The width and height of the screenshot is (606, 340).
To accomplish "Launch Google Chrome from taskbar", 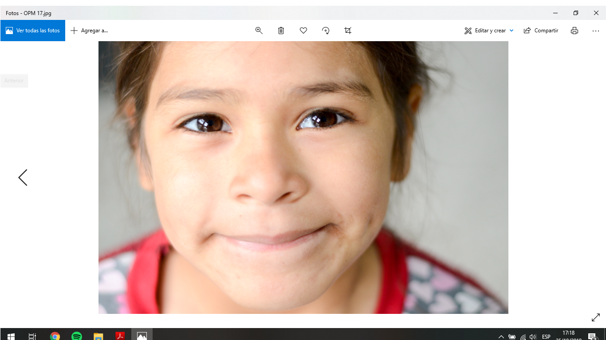I will (x=55, y=336).
